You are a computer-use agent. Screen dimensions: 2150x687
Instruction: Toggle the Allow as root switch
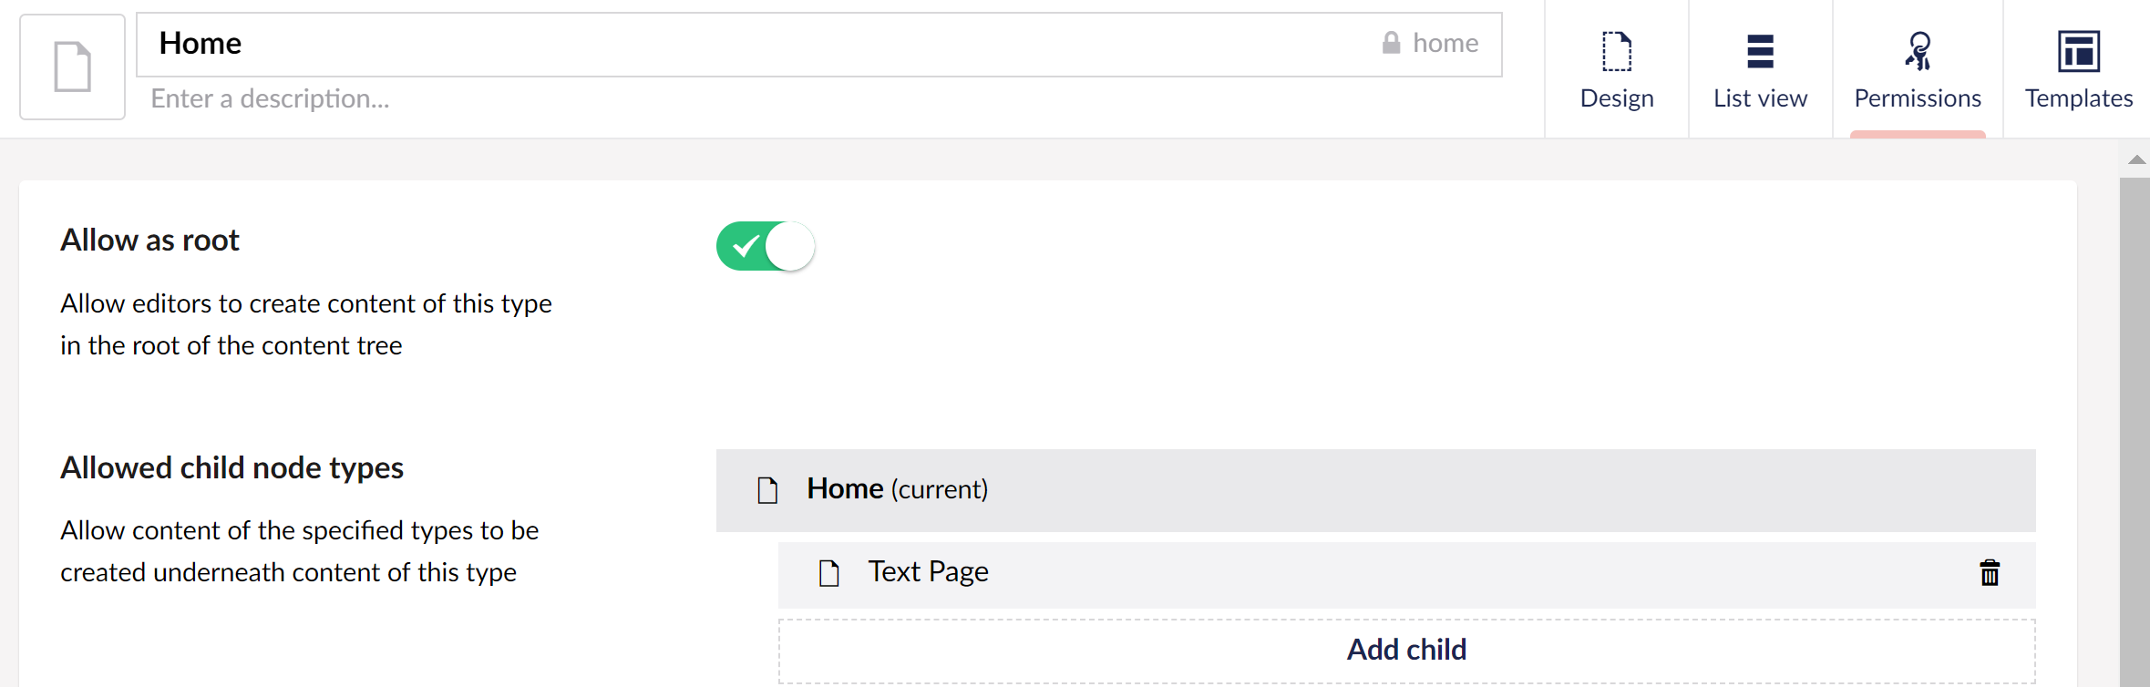click(x=766, y=246)
